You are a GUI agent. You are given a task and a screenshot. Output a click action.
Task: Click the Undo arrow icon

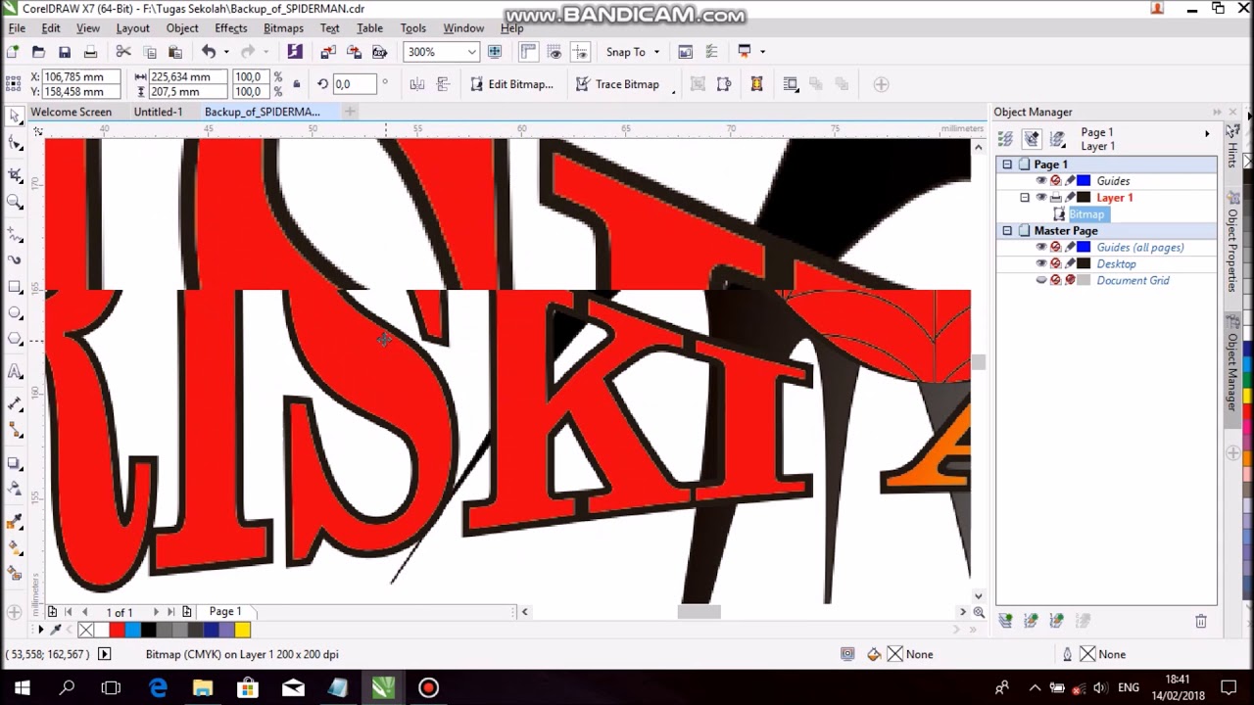(x=209, y=52)
